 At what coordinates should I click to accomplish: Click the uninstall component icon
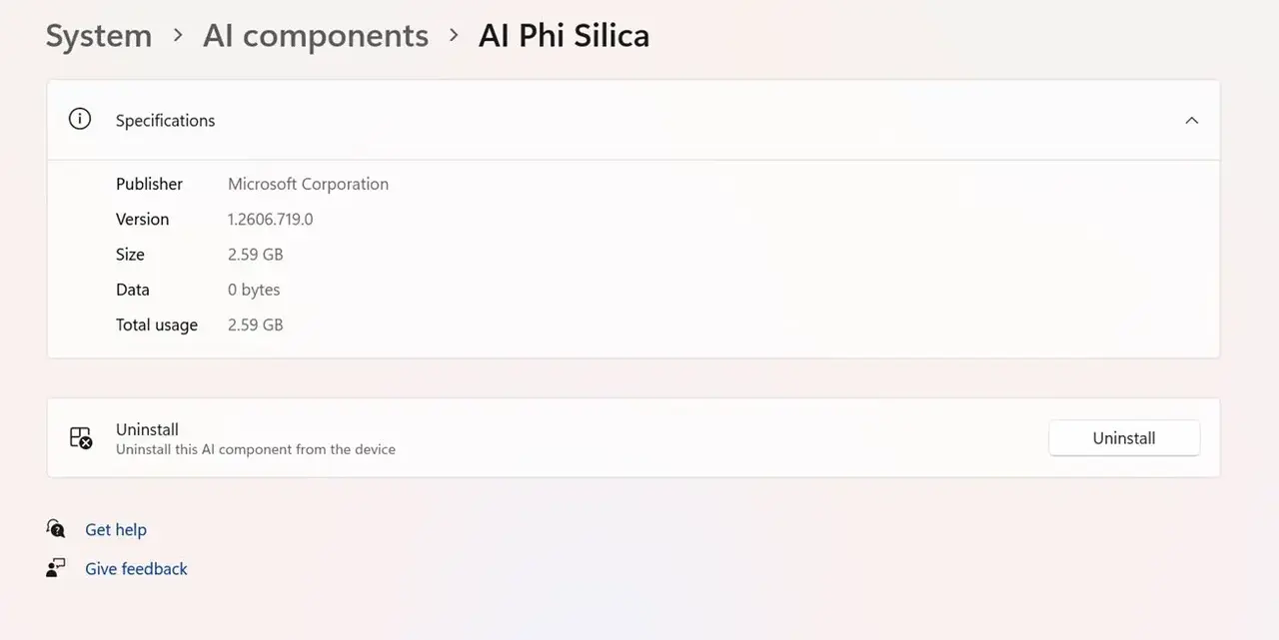pyautogui.click(x=81, y=437)
